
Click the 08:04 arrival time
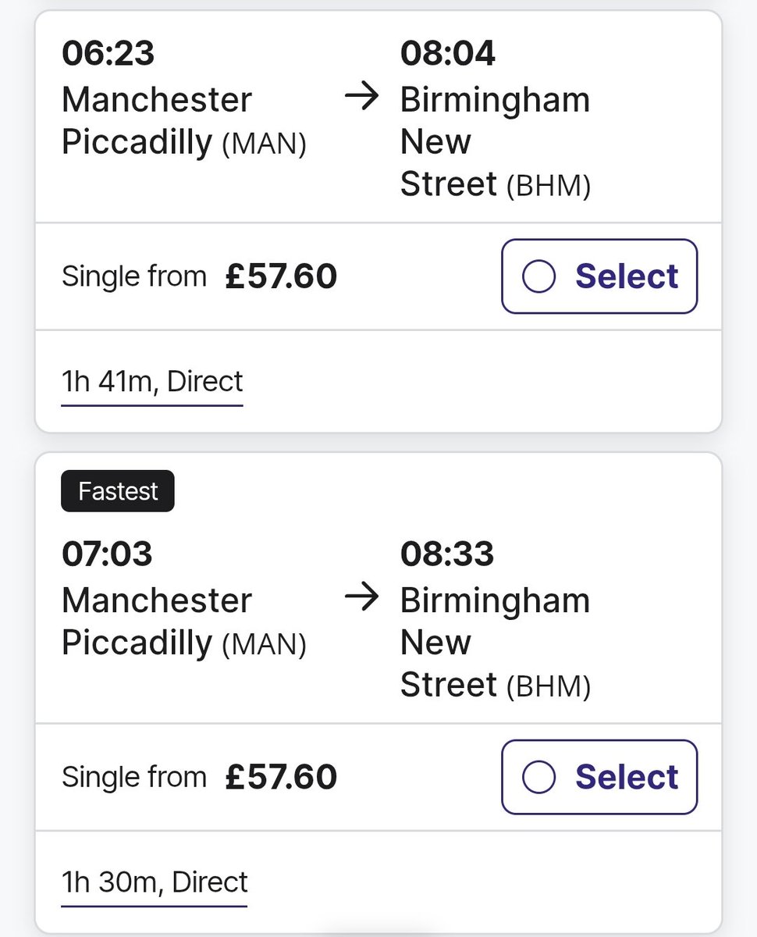pos(448,54)
